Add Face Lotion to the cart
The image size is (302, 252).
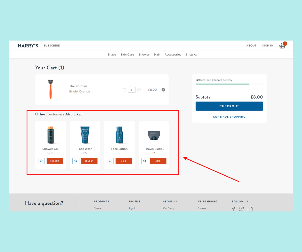124,161
